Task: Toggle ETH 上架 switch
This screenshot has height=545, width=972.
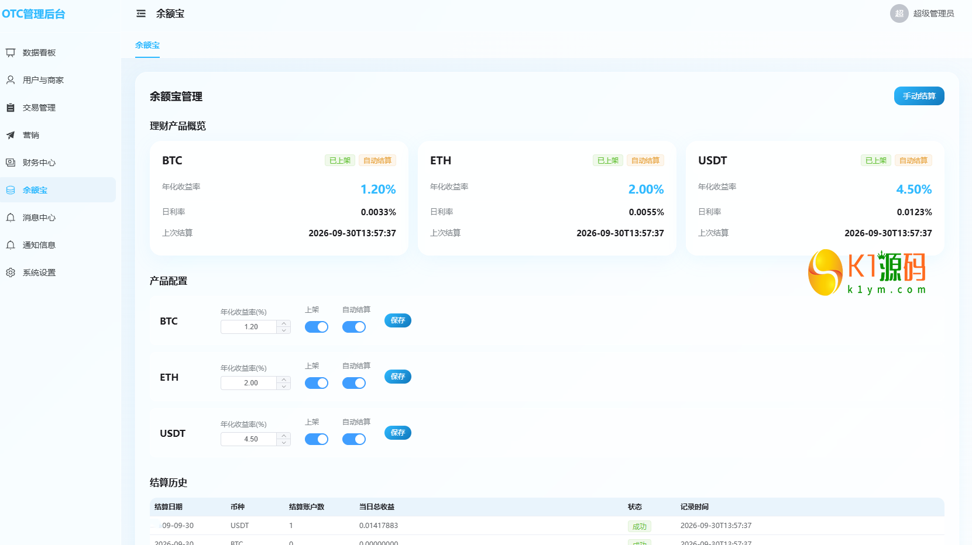Action: click(317, 383)
